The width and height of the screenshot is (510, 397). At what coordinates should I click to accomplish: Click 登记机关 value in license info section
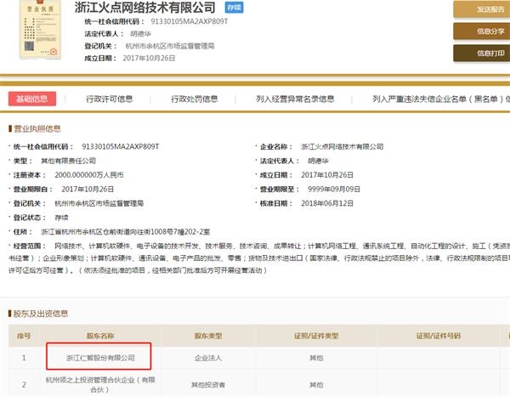coord(99,203)
